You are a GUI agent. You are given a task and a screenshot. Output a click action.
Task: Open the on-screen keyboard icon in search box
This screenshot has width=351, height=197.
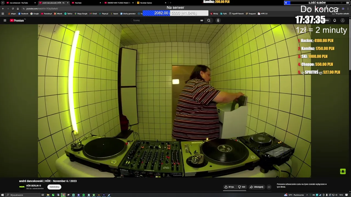[202, 20]
